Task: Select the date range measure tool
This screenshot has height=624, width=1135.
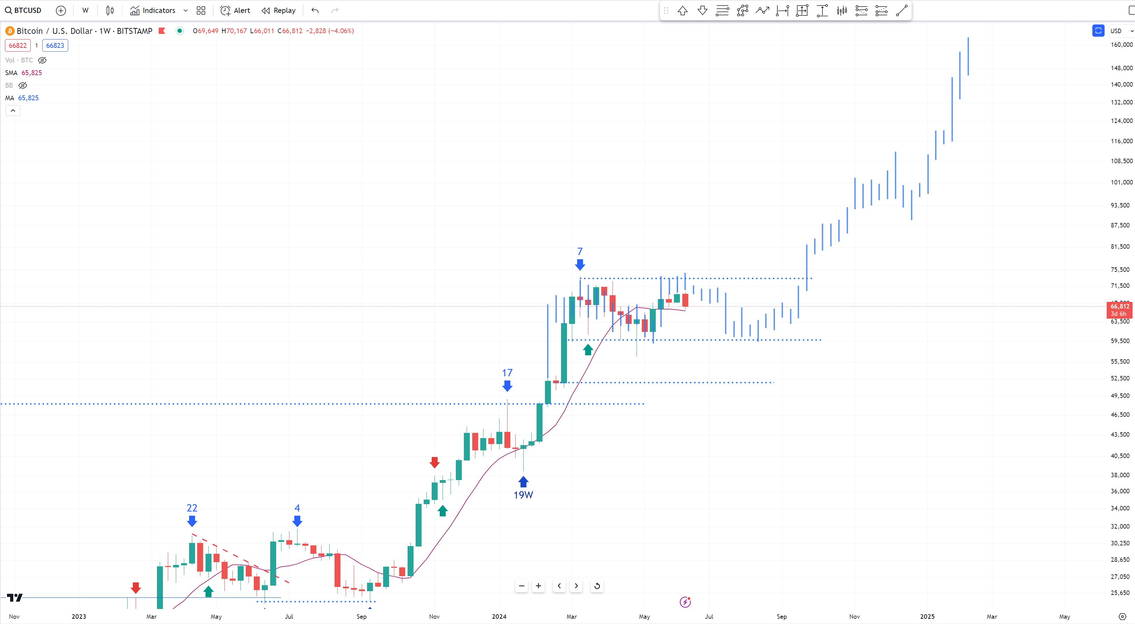Action: [782, 10]
